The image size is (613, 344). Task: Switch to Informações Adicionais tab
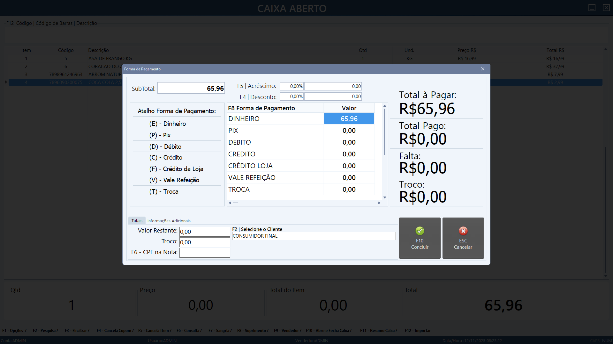click(169, 221)
